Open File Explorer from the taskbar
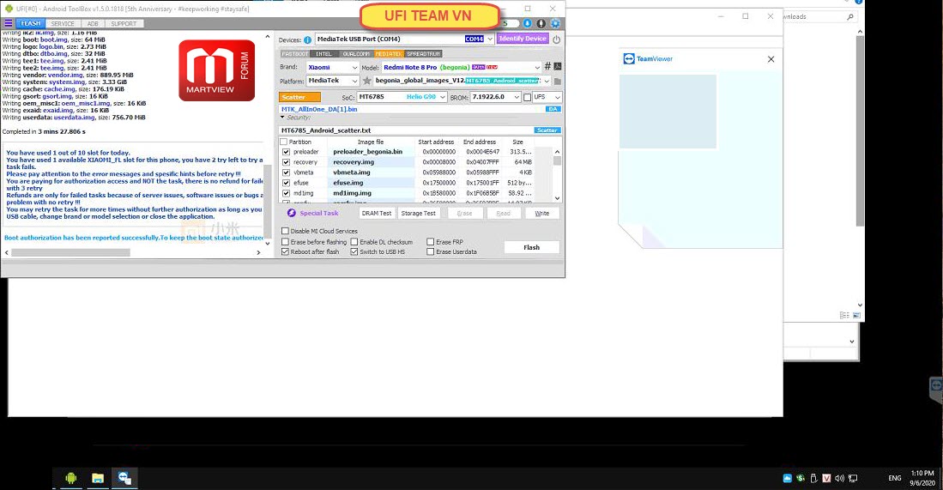Image resolution: width=943 pixels, height=490 pixels. point(98,478)
